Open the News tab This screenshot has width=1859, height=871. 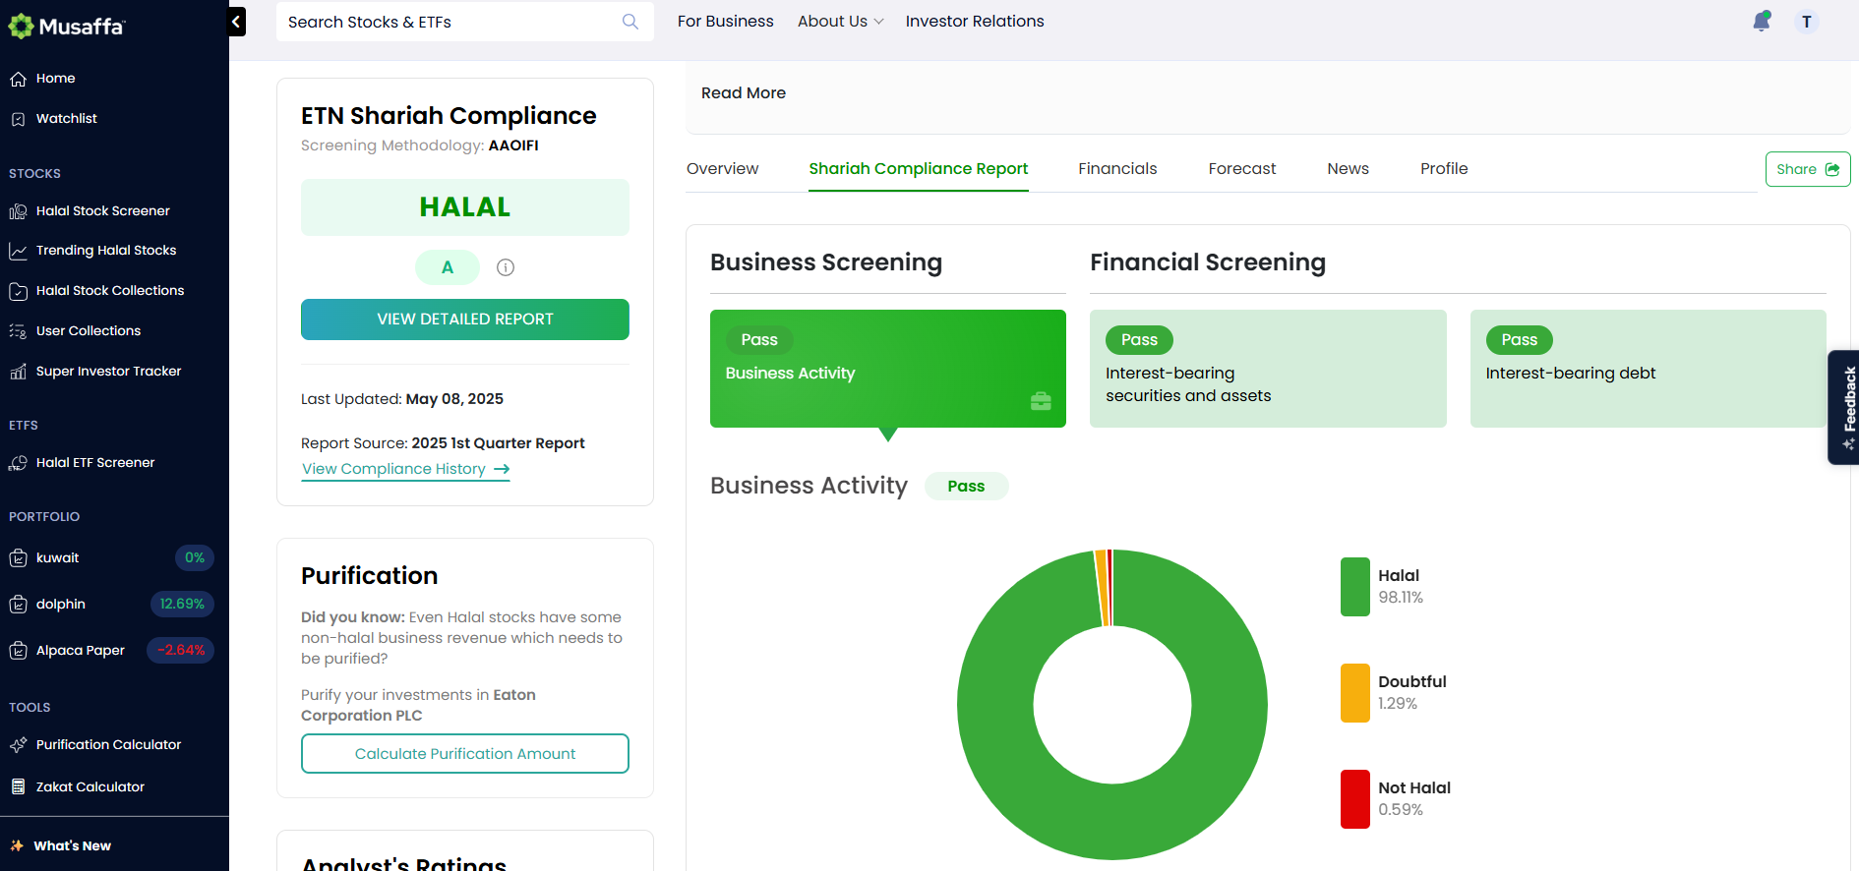1348,169
